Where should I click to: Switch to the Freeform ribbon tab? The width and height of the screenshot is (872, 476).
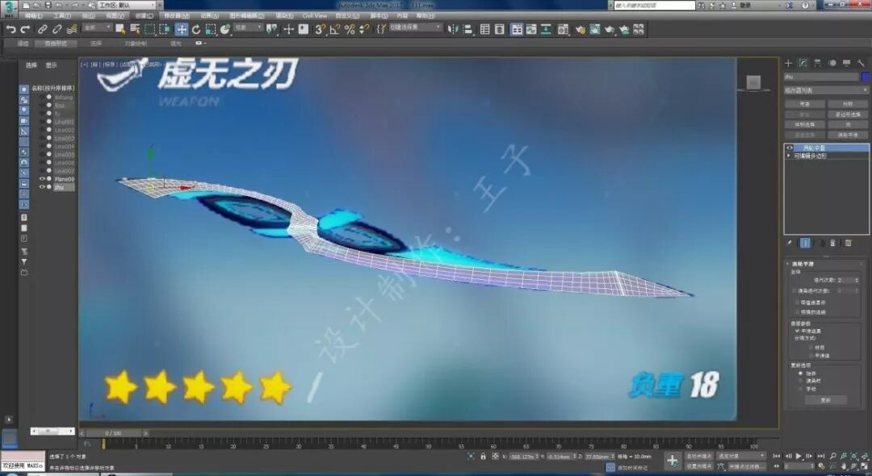click(x=56, y=43)
